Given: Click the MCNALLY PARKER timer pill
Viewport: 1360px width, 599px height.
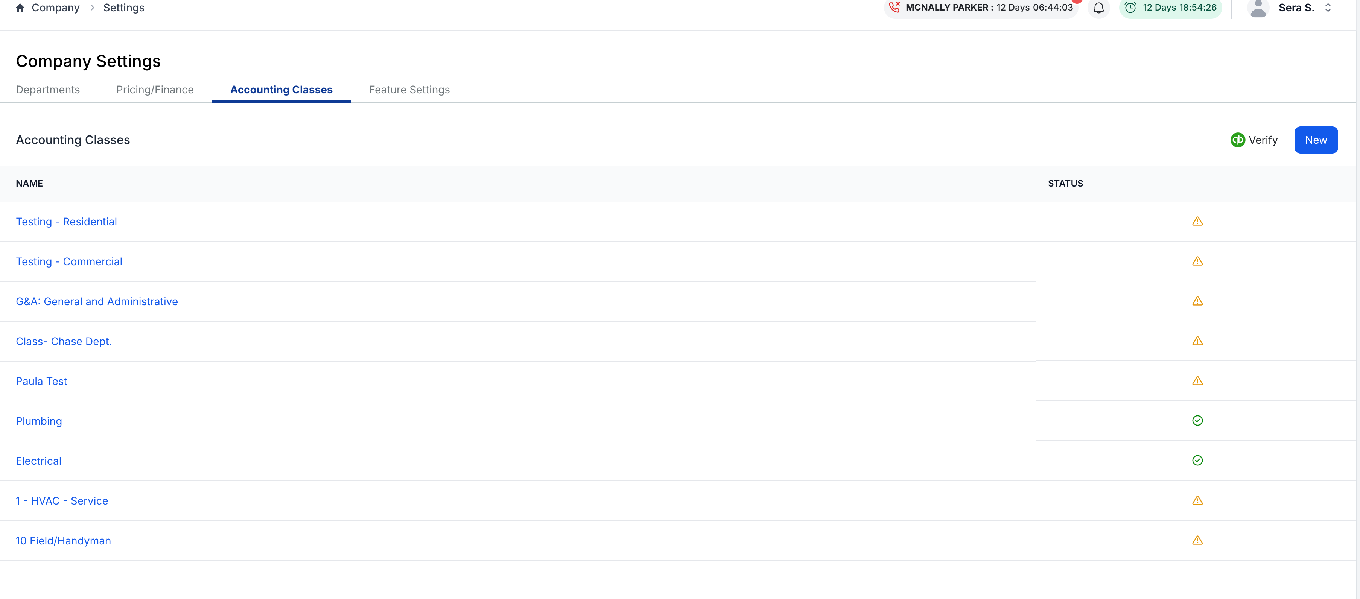Looking at the screenshot, I should (981, 8).
